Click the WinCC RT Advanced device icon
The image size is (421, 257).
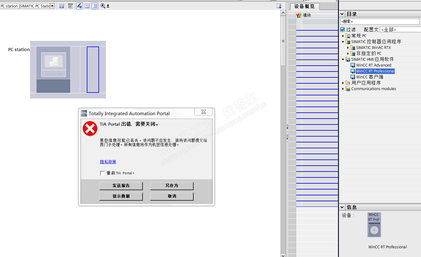click(x=353, y=65)
